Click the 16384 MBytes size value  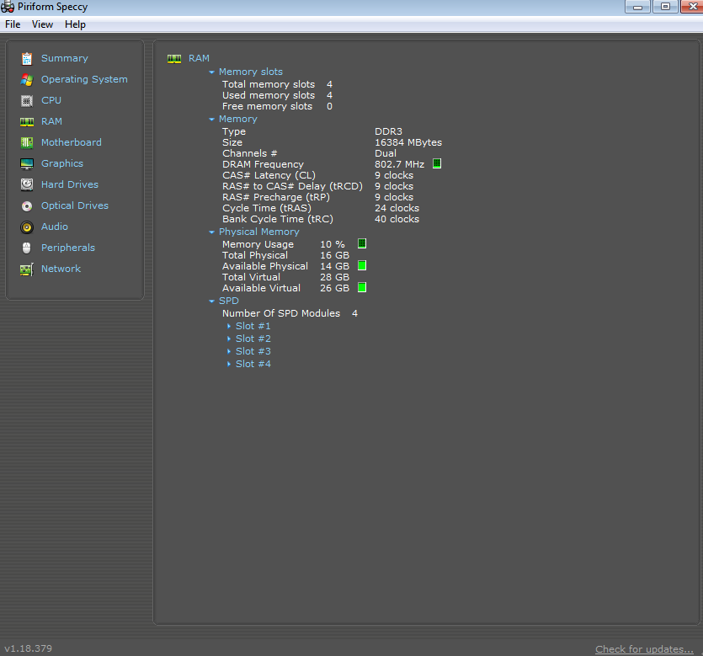click(408, 142)
